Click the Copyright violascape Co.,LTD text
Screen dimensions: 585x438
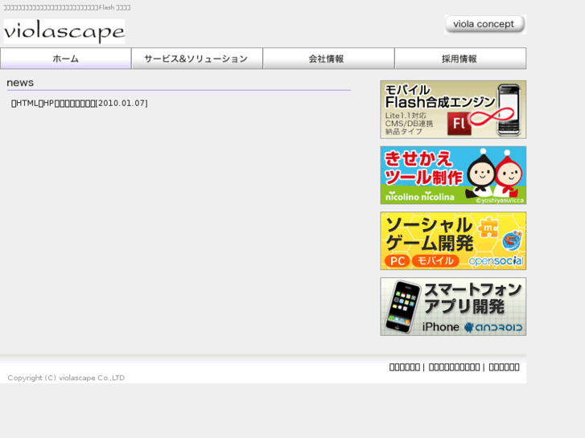pos(66,378)
